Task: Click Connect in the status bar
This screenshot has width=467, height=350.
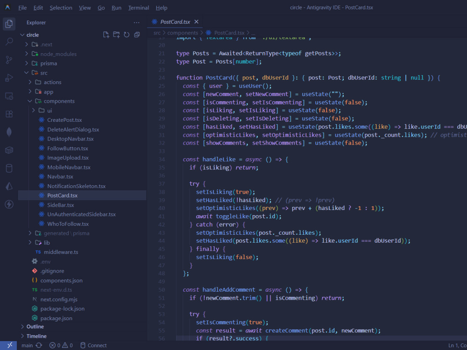Action: (x=93, y=345)
